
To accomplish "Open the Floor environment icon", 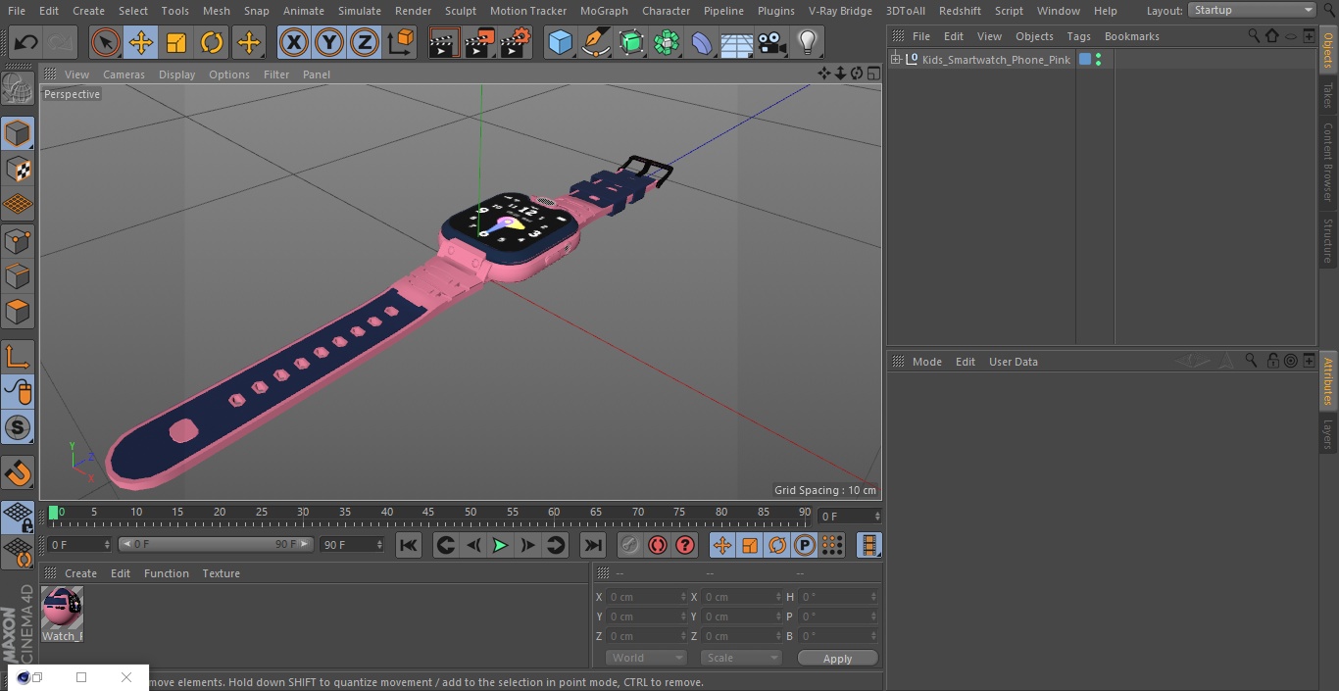I will click(737, 42).
